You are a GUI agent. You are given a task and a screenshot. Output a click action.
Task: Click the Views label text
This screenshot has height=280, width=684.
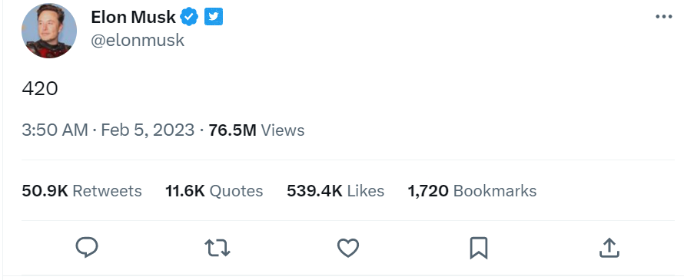click(x=283, y=130)
